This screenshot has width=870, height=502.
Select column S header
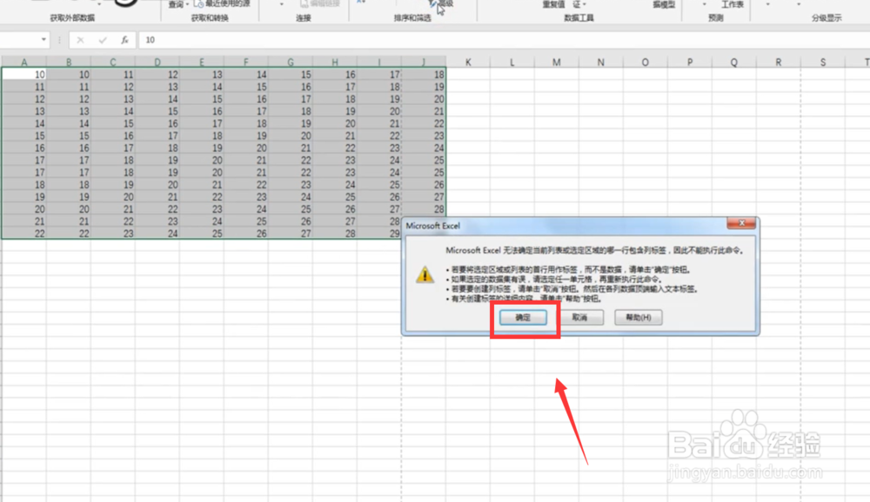(823, 62)
